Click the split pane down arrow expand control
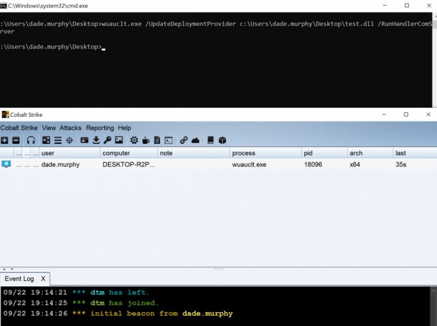The image size is (437, 326). click(12, 269)
